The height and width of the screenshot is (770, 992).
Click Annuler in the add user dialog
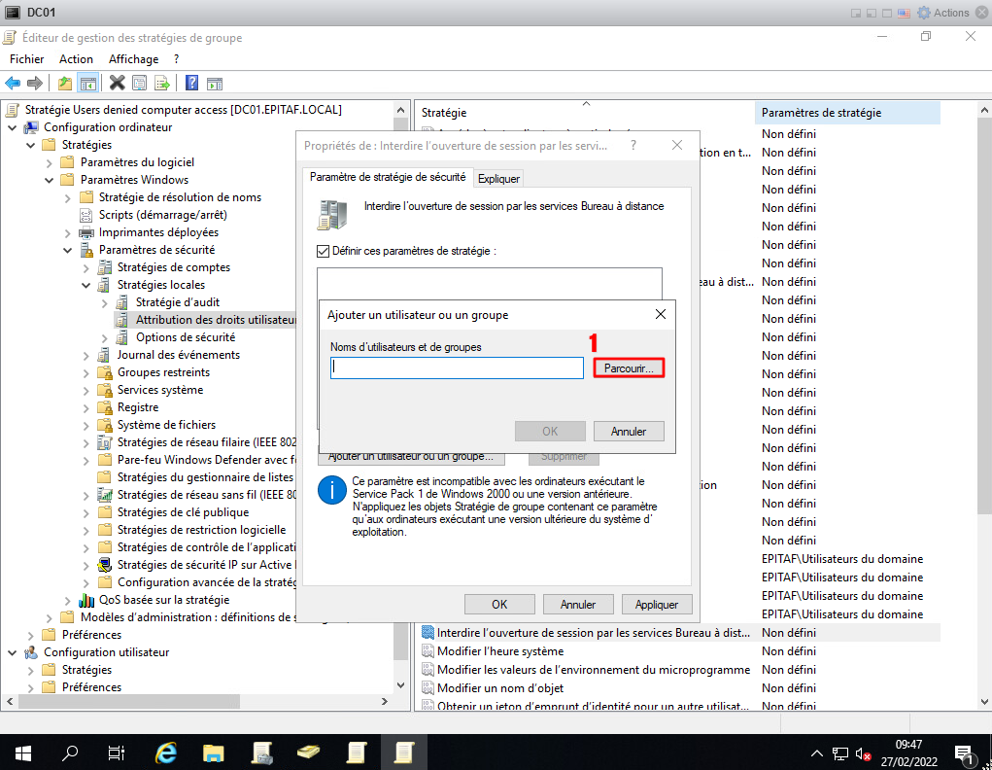click(628, 431)
